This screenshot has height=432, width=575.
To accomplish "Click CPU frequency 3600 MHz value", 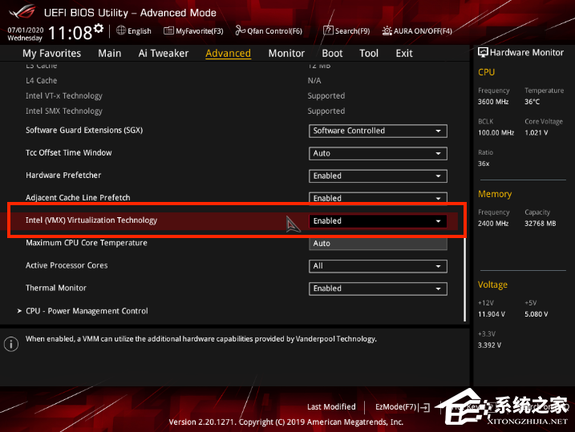I will pos(493,102).
